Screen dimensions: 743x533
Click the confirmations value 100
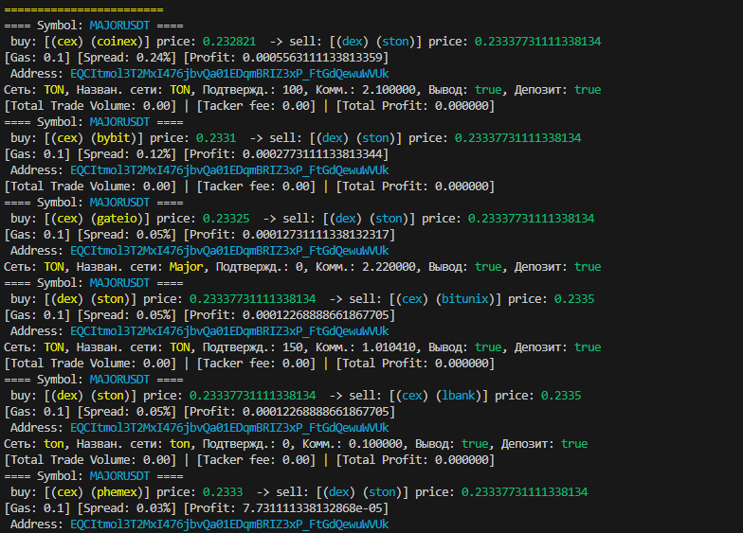point(292,90)
